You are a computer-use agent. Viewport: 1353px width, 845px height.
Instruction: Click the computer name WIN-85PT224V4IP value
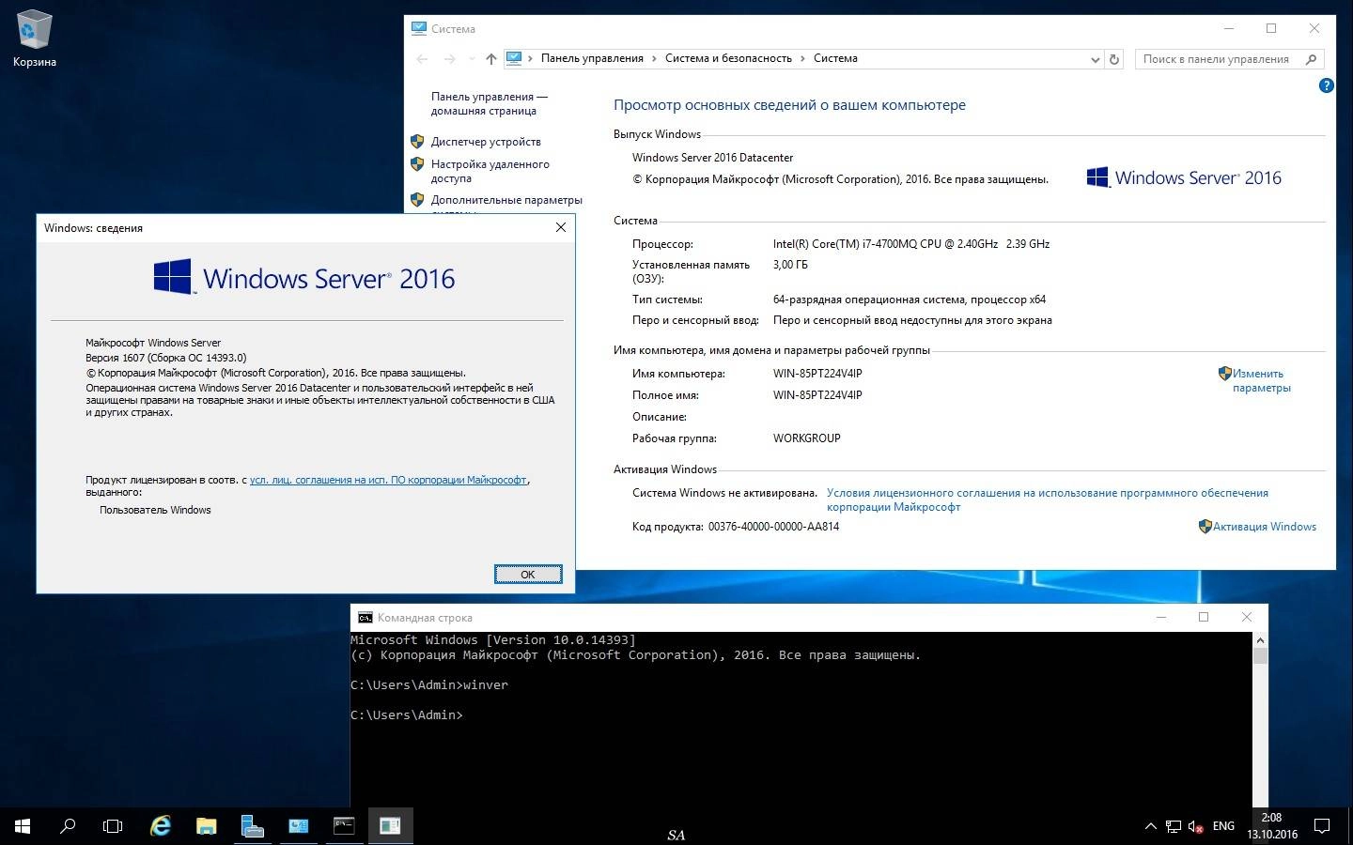[817, 374]
